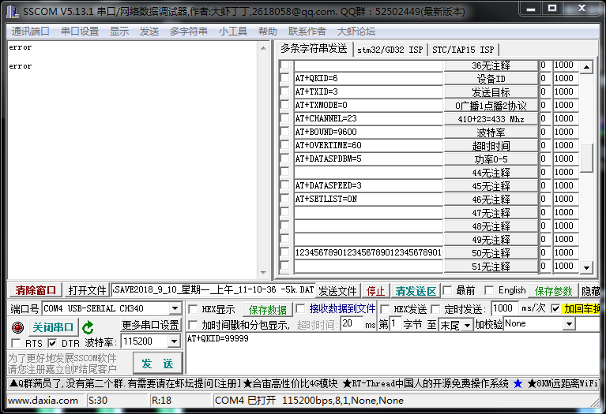Click the red record port status icon
The height and width of the screenshot is (414, 606).
pyautogui.click(x=17, y=327)
